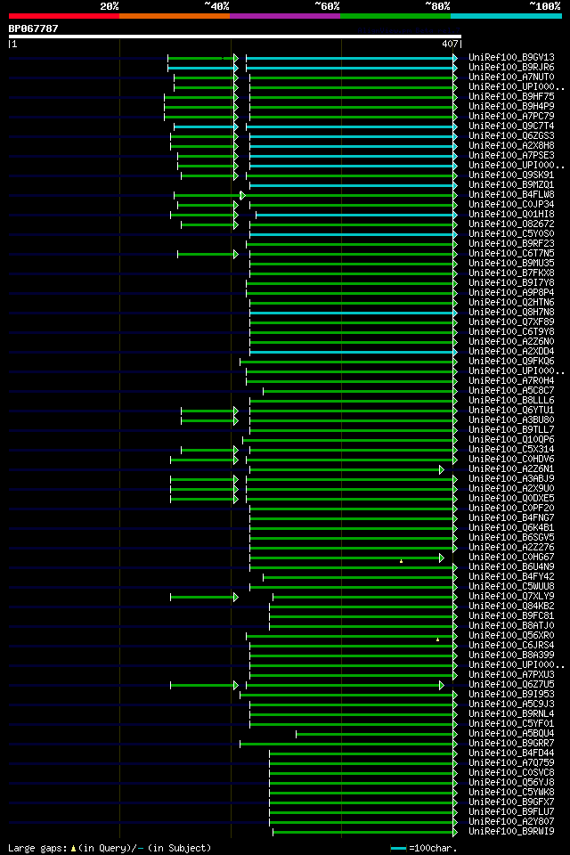The image size is (570, 855).
Task: Select the BP067787 query name
Action: pyautogui.click(x=33, y=28)
